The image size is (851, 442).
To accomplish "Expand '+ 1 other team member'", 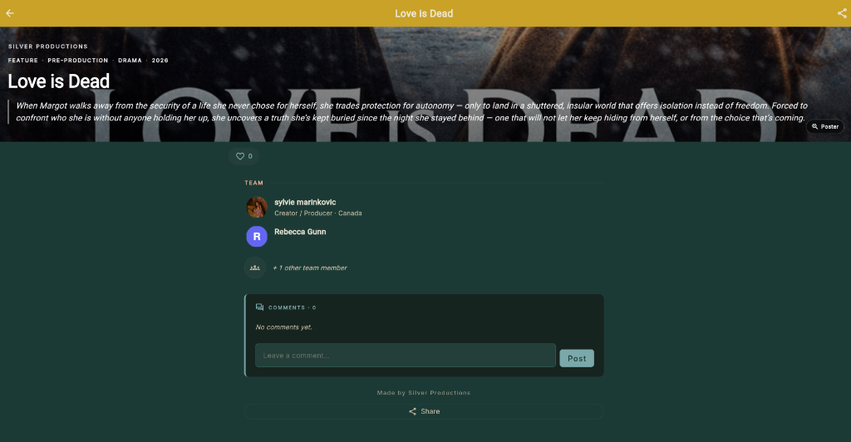I will 310,268.
